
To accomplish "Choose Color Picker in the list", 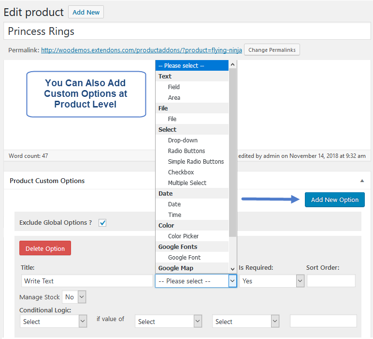I will [183, 236].
